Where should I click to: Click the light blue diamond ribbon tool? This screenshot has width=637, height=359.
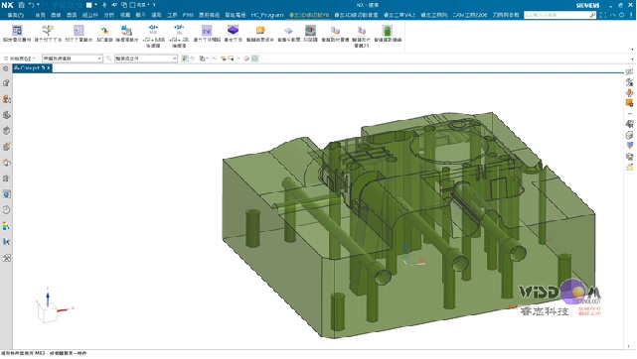(x=288, y=34)
